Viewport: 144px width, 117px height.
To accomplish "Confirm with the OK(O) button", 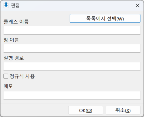I will click(86, 110).
